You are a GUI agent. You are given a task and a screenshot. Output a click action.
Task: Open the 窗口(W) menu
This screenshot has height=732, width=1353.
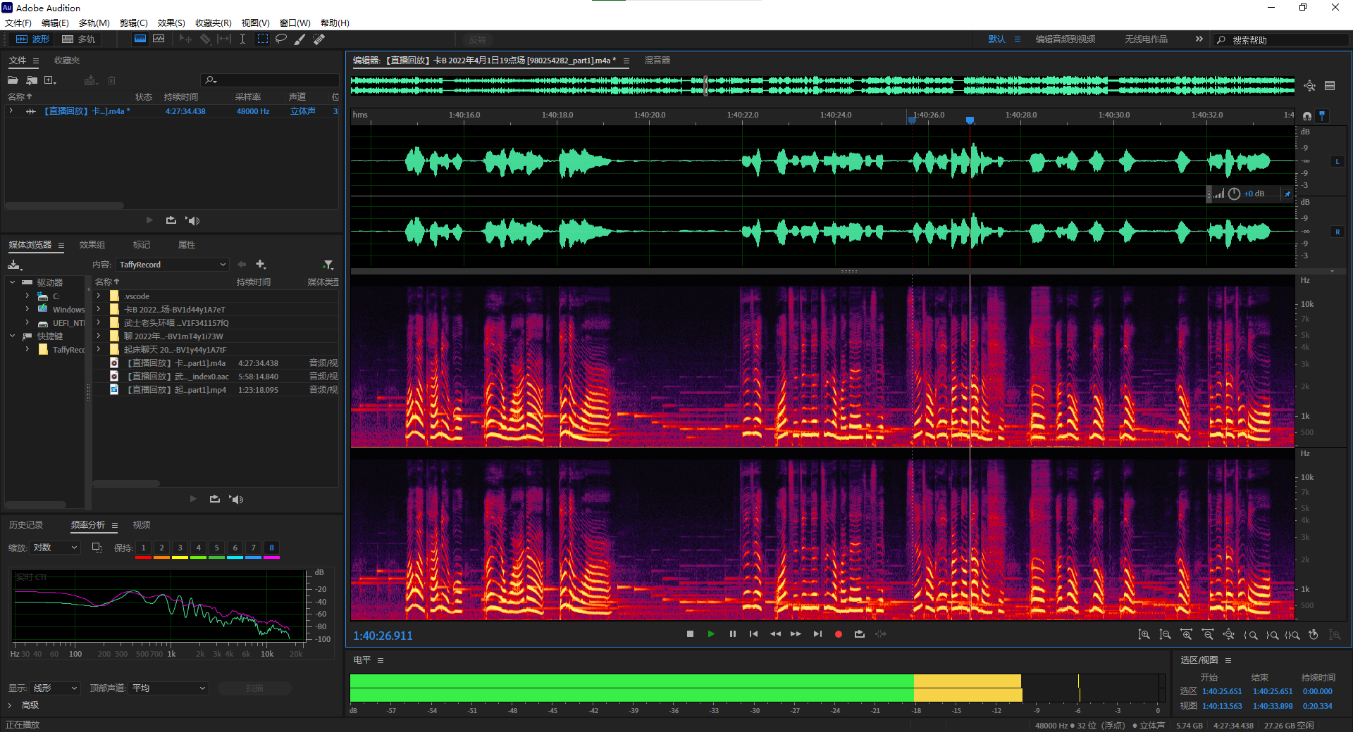pos(295,23)
